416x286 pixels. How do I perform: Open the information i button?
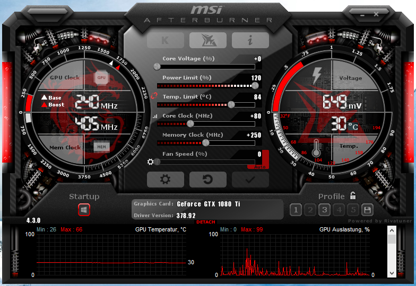pyautogui.click(x=250, y=40)
